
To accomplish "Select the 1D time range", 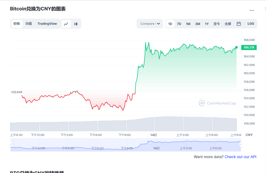I will tap(170, 24).
